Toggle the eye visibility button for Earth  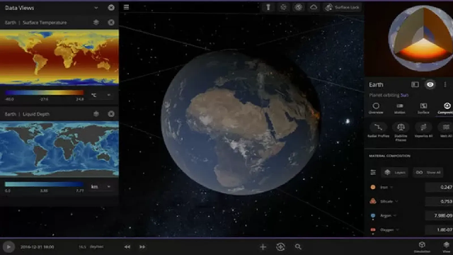click(x=430, y=84)
